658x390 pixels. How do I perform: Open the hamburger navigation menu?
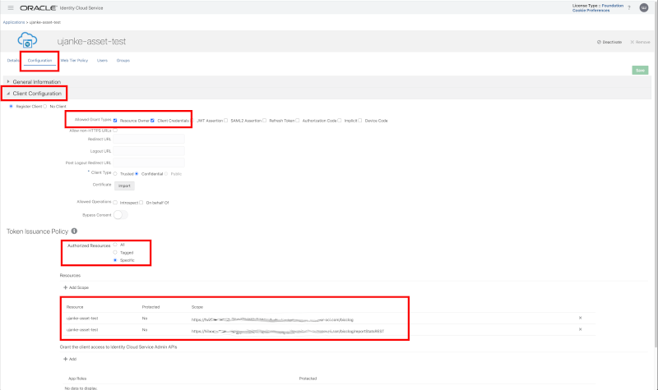pyautogui.click(x=11, y=8)
